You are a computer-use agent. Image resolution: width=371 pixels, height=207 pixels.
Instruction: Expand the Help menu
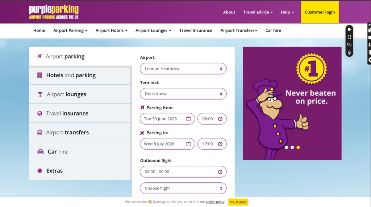287,12
